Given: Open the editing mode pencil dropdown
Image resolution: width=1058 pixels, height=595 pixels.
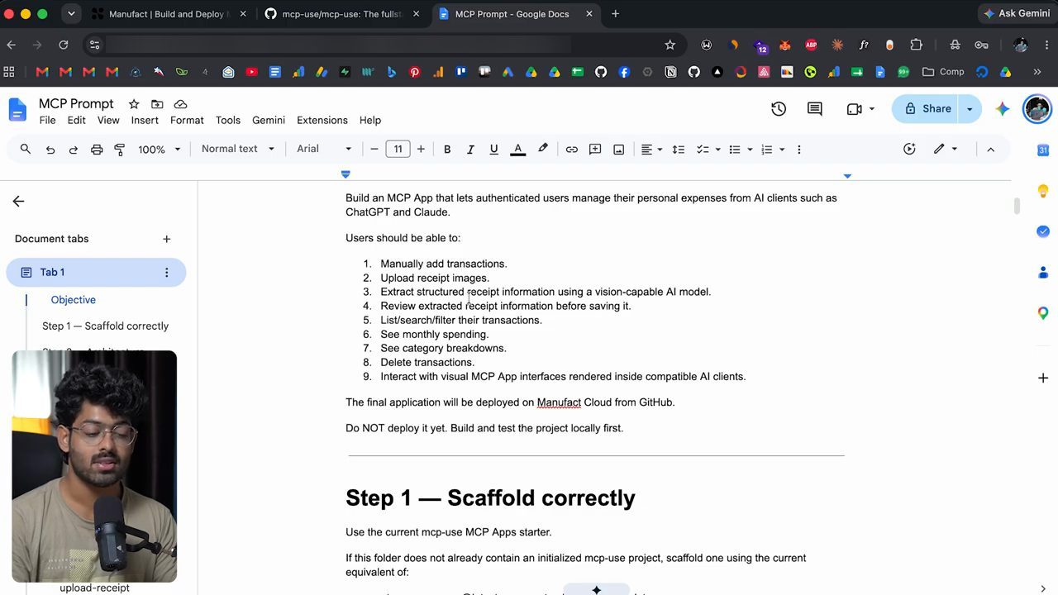Looking at the screenshot, I should click(x=945, y=150).
